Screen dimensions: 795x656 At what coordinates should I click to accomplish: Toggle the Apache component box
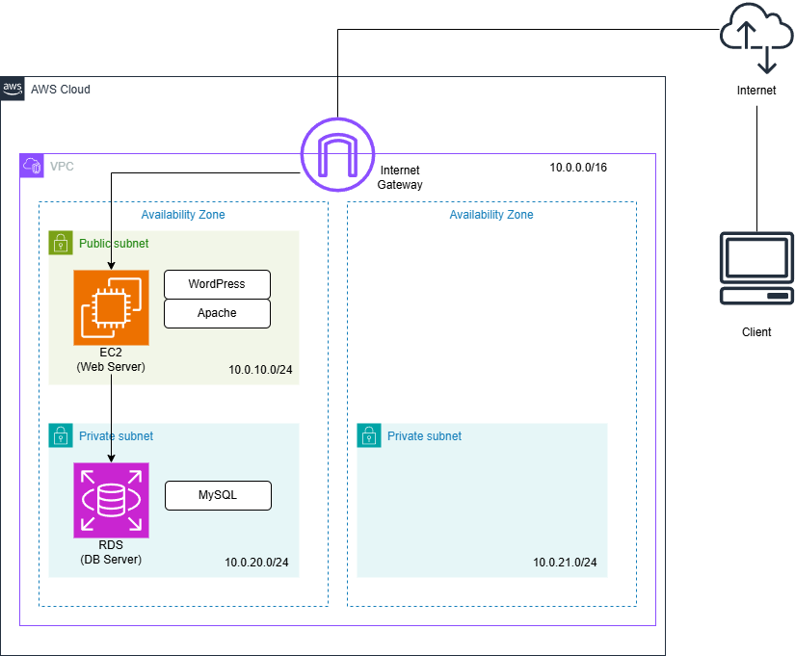pos(217,313)
